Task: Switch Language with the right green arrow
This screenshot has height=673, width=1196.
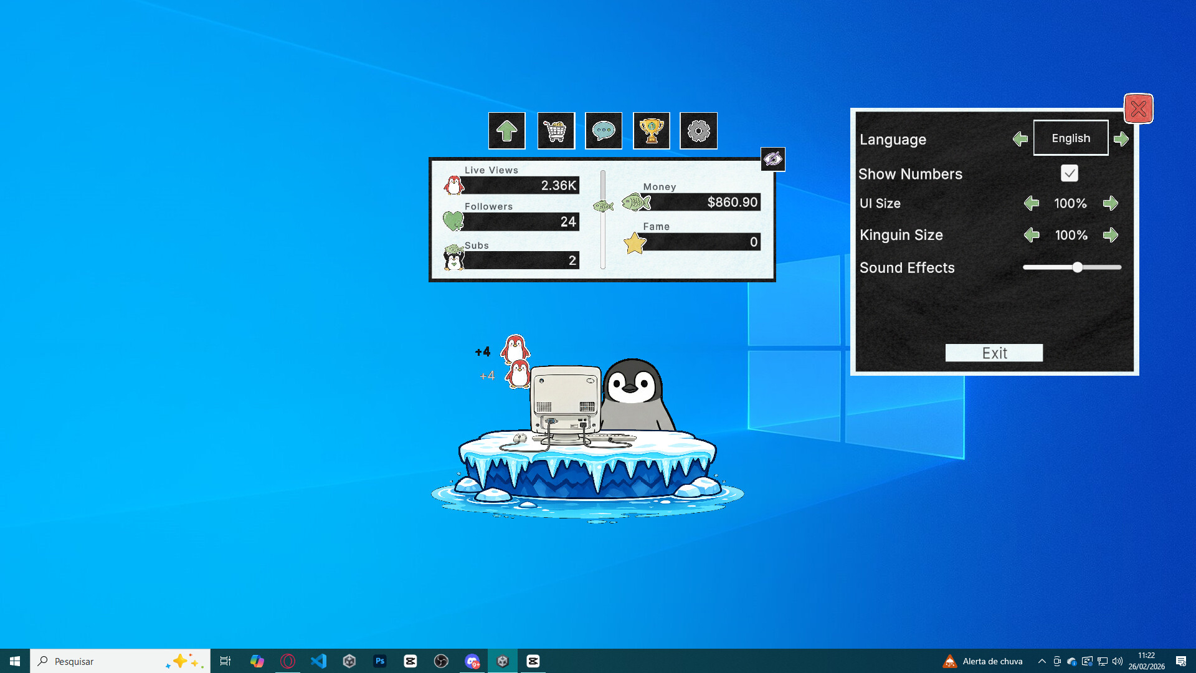Action: point(1121,138)
